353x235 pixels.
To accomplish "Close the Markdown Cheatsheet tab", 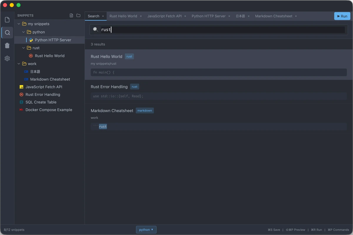I will [296, 16].
